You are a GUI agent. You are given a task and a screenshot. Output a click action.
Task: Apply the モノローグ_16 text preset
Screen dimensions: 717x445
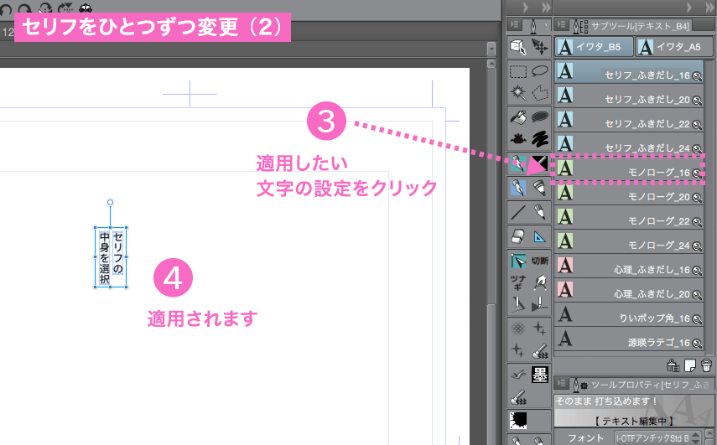coord(629,171)
